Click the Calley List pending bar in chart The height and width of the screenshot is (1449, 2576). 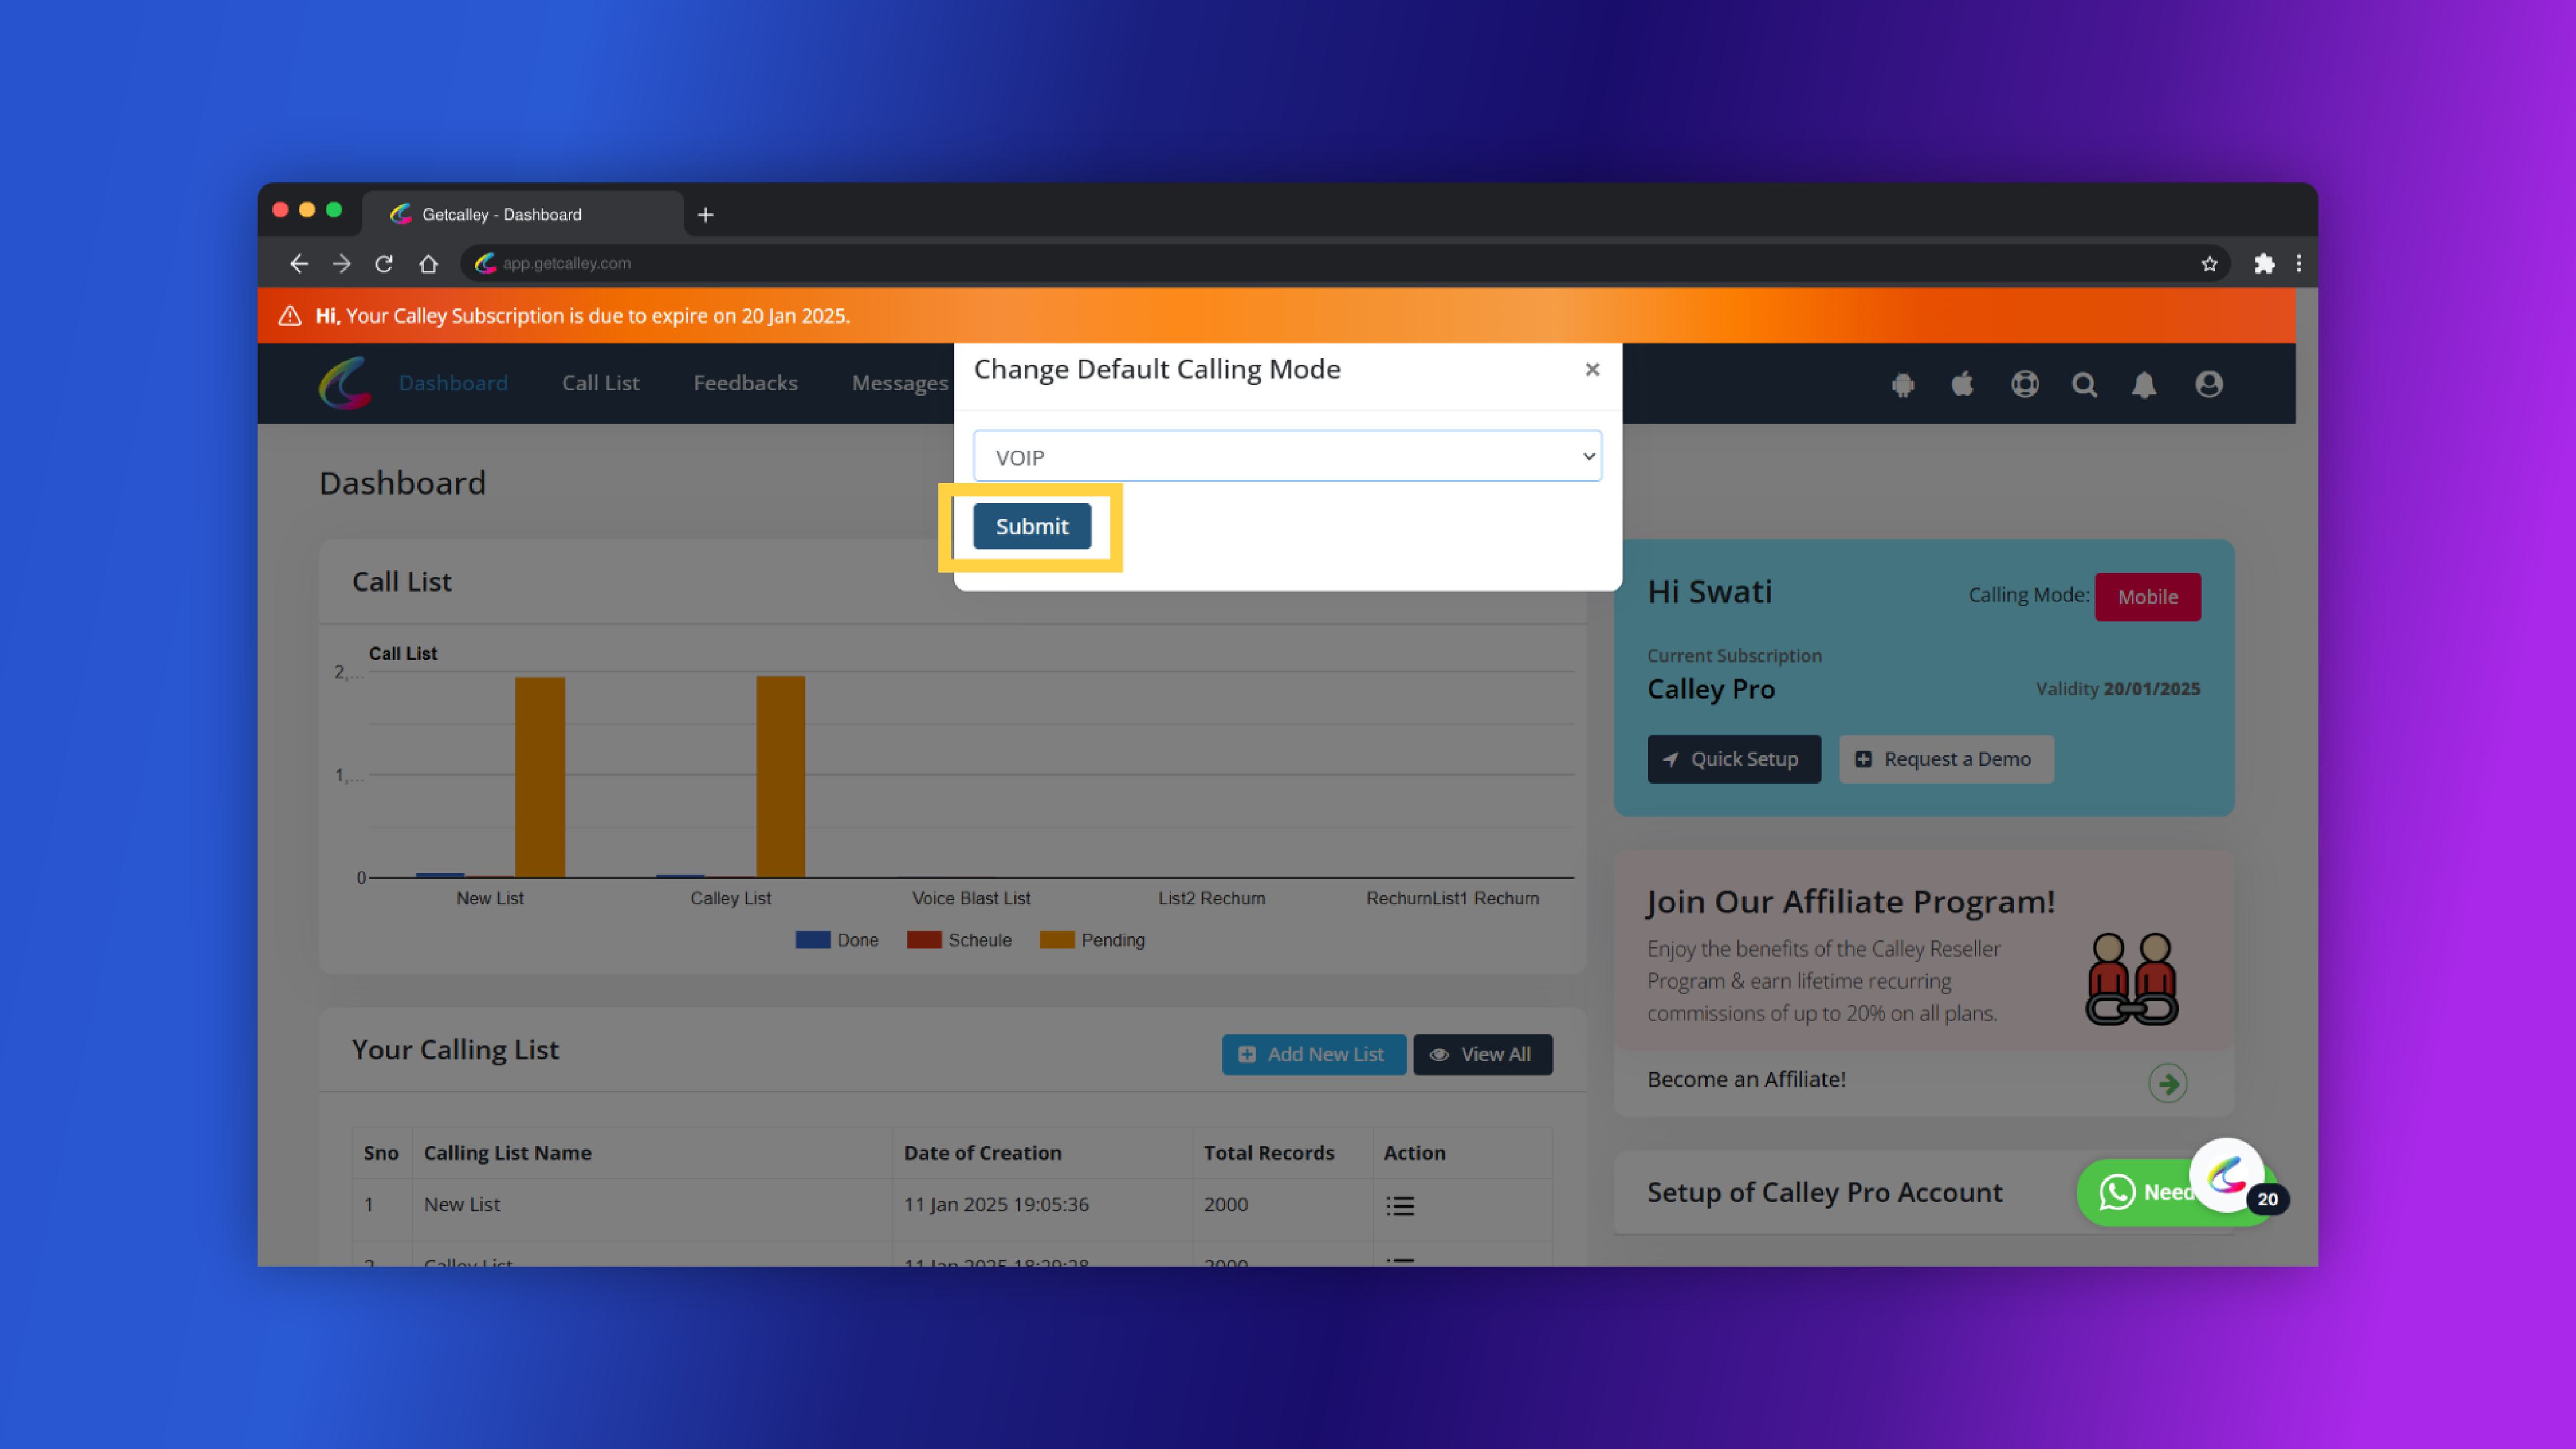coord(780,777)
